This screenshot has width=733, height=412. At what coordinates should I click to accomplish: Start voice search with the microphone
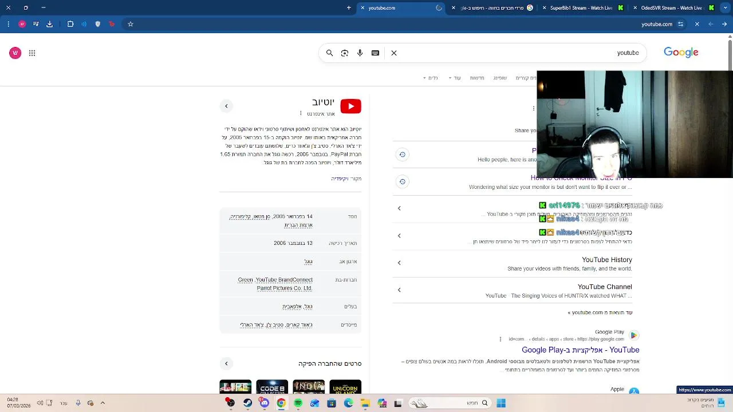point(360,53)
